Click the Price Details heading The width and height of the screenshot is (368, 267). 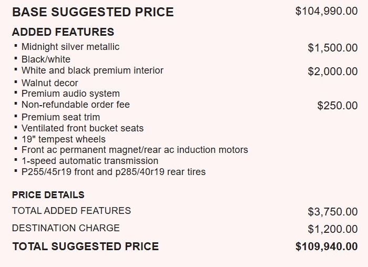click(x=48, y=195)
